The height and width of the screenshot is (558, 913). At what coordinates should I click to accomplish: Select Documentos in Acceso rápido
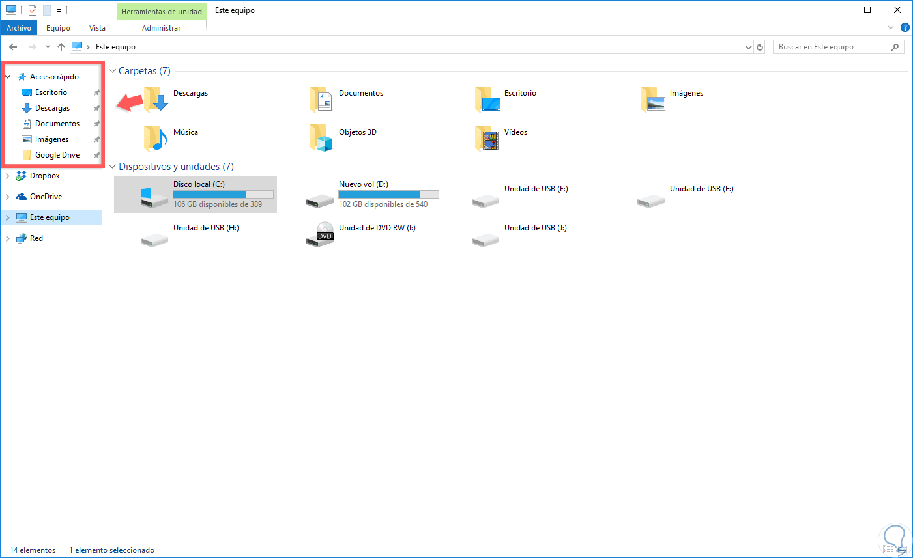pyautogui.click(x=57, y=124)
